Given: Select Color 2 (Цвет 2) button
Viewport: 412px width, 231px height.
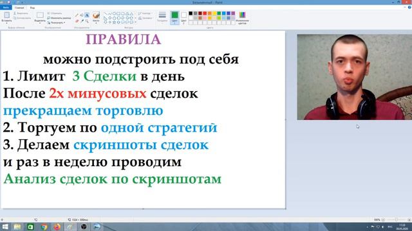Looking at the screenshot, I should 183,18.
